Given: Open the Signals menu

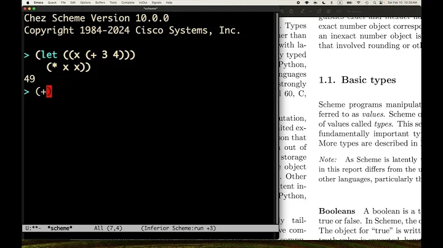Looking at the screenshot, I should coord(156,2).
